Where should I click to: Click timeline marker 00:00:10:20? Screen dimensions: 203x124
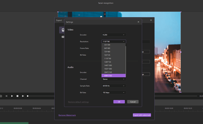pyautogui.click(x=188, y=108)
